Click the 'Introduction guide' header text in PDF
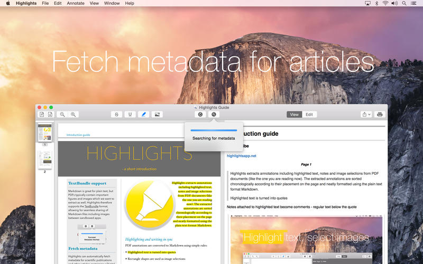This screenshot has height=264, width=423. 78,135
